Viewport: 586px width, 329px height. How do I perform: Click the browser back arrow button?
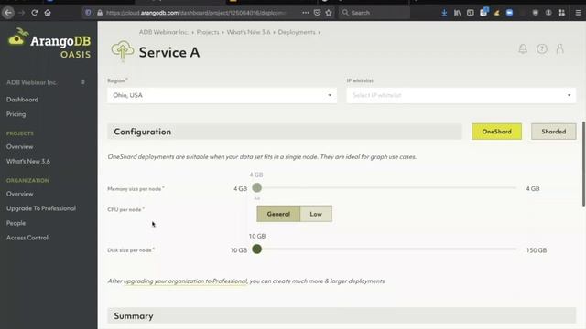8,13
